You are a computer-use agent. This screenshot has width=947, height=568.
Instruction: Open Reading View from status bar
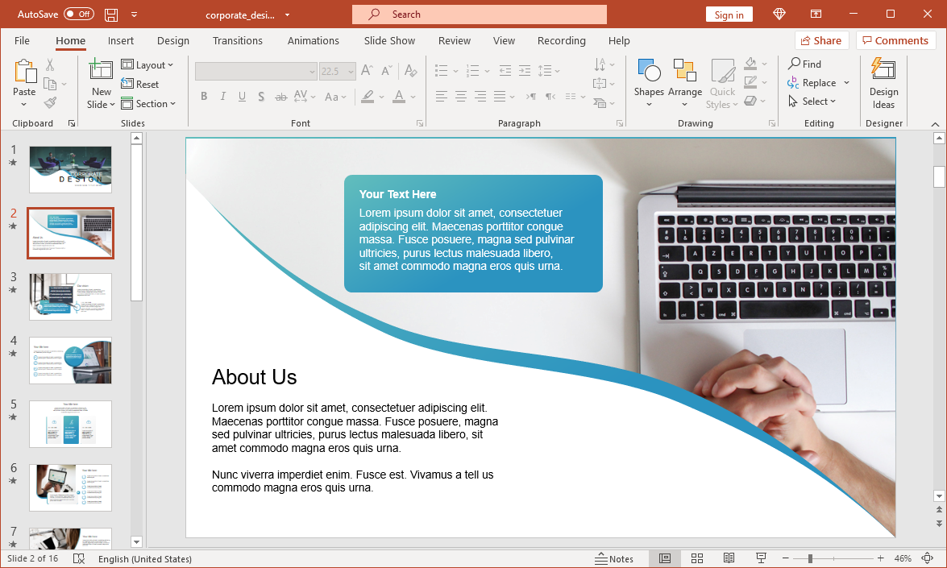[x=729, y=558]
